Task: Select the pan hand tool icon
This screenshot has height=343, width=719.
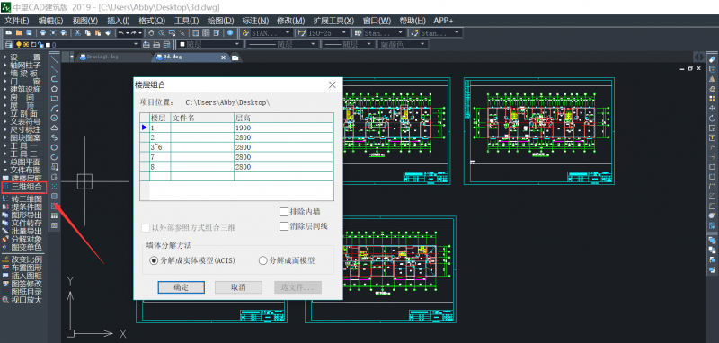Action: point(152,33)
